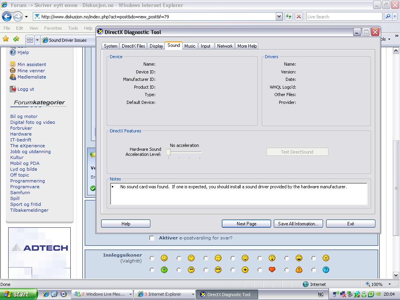Click the Logg ut icon
This screenshot has width=400, height=300.
click(x=13, y=89)
